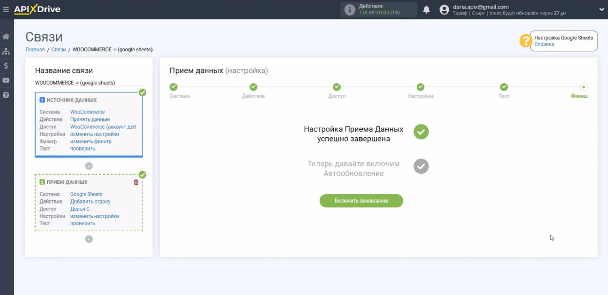Edit the connection name field

coord(89,83)
